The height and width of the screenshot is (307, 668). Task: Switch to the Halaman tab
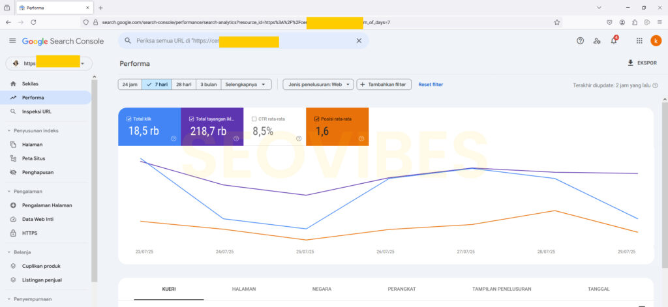pyautogui.click(x=243, y=289)
